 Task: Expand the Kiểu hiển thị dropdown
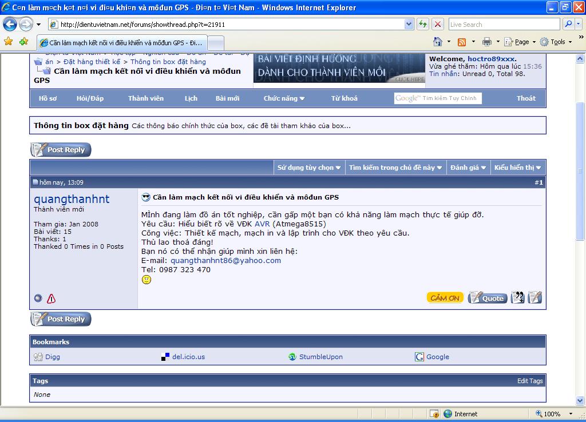(517, 168)
